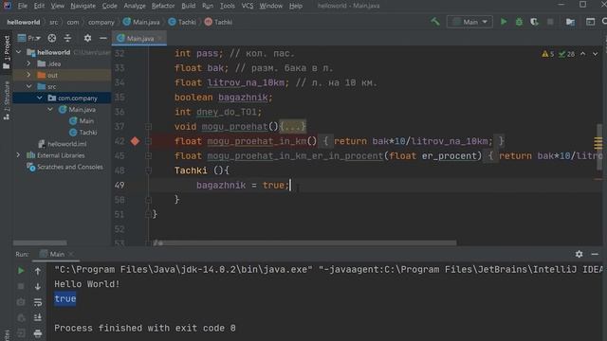Open the Analyze menu
The image size is (607, 341).
(135, 6)
